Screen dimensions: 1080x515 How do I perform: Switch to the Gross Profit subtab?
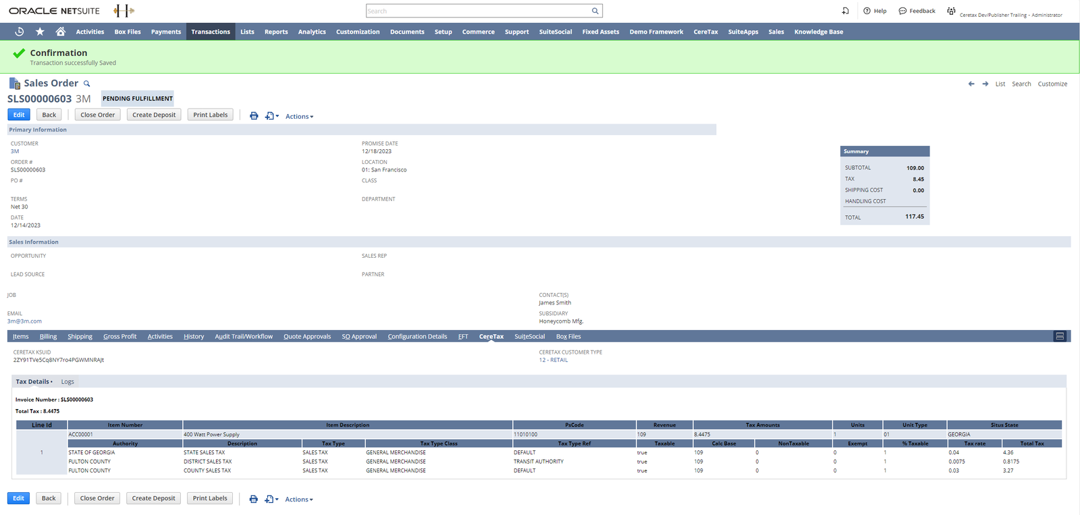coord(119,336)
